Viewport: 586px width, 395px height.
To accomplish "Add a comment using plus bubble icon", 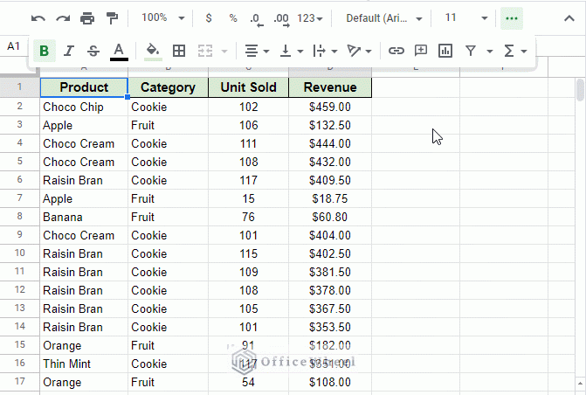I will (421, 51).
